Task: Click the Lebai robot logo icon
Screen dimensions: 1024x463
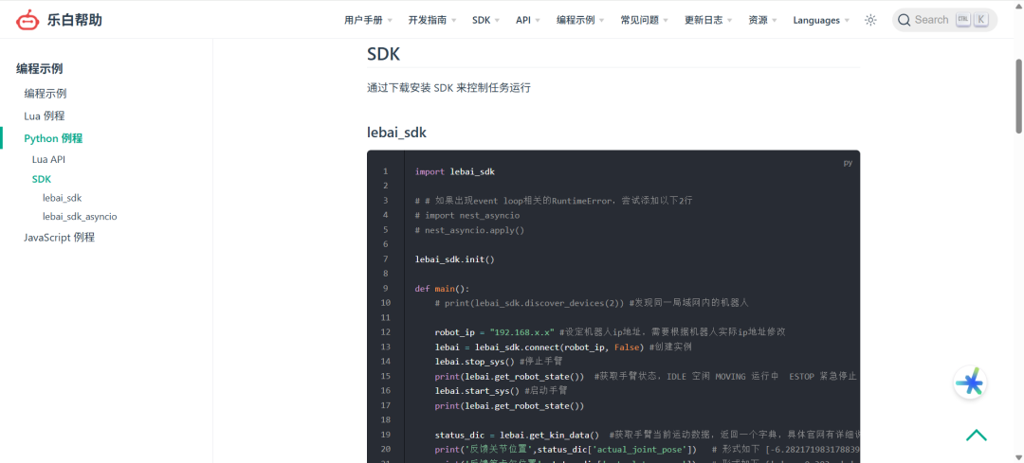Action: click(x=28, y=20)
